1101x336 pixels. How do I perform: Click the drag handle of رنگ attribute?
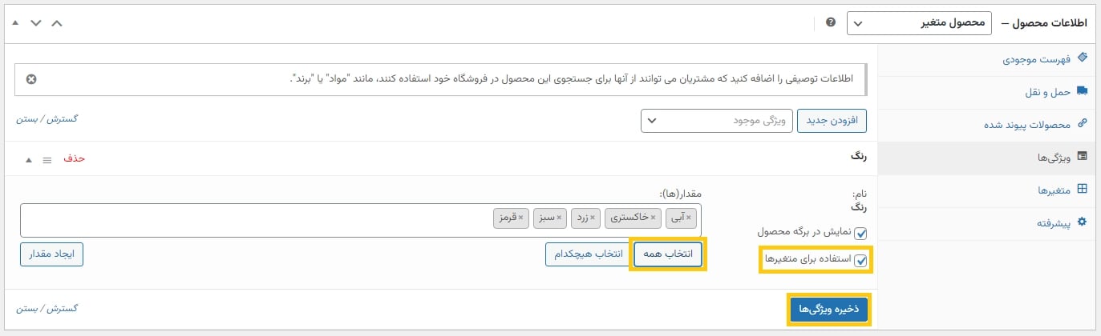(47, 159)
